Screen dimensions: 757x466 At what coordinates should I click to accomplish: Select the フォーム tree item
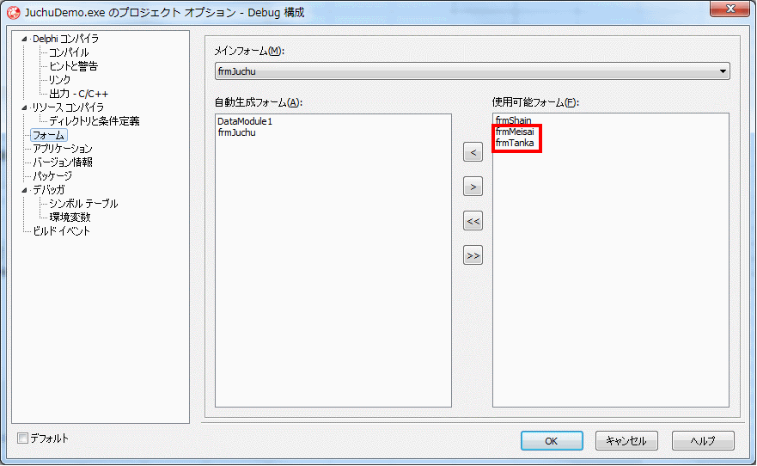click(49, 135)
